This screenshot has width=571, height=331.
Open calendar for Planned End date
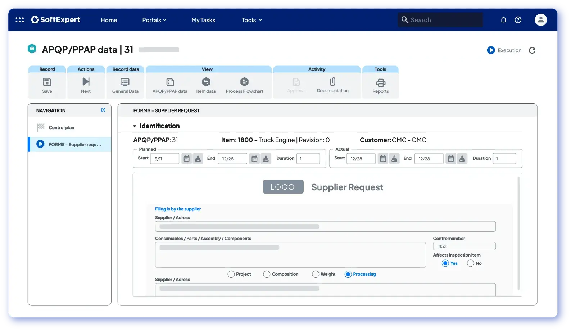254,159
